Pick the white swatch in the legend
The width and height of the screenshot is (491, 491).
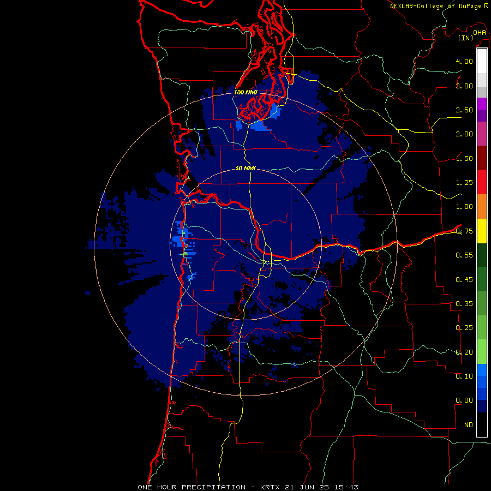[482, 61]
